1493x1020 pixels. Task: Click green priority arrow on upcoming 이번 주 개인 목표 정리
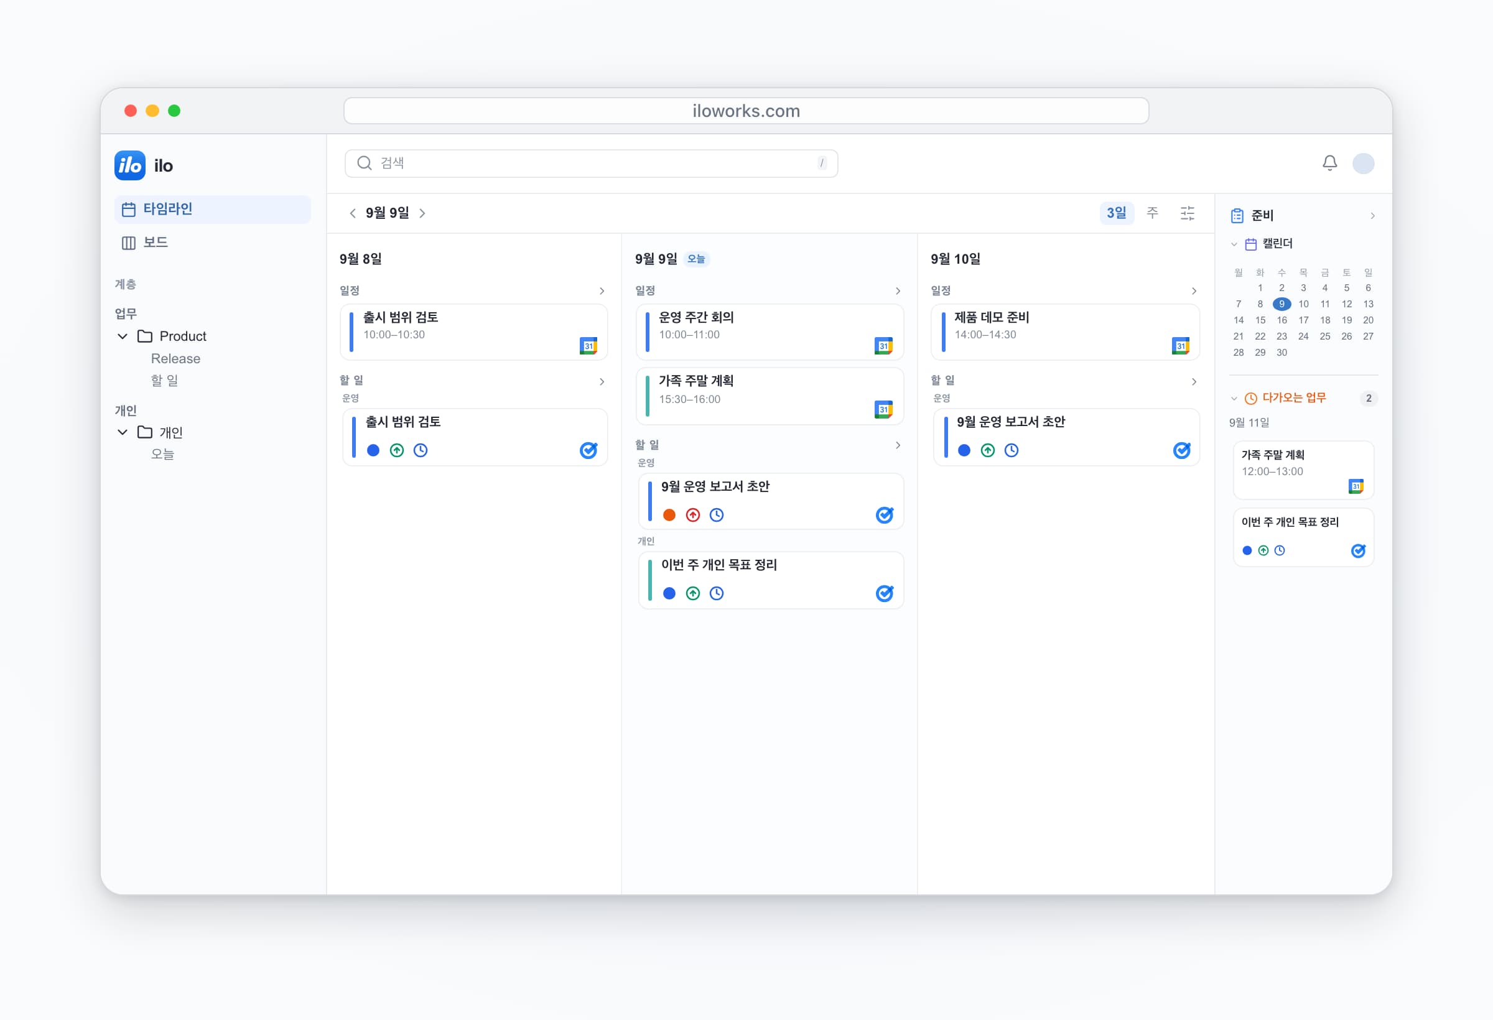(1263, 550)
